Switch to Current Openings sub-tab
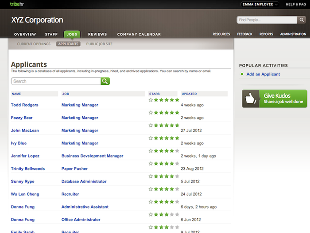 [x=34, y=44]
